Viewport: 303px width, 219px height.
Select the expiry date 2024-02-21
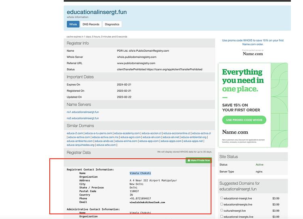coord(124,84)
